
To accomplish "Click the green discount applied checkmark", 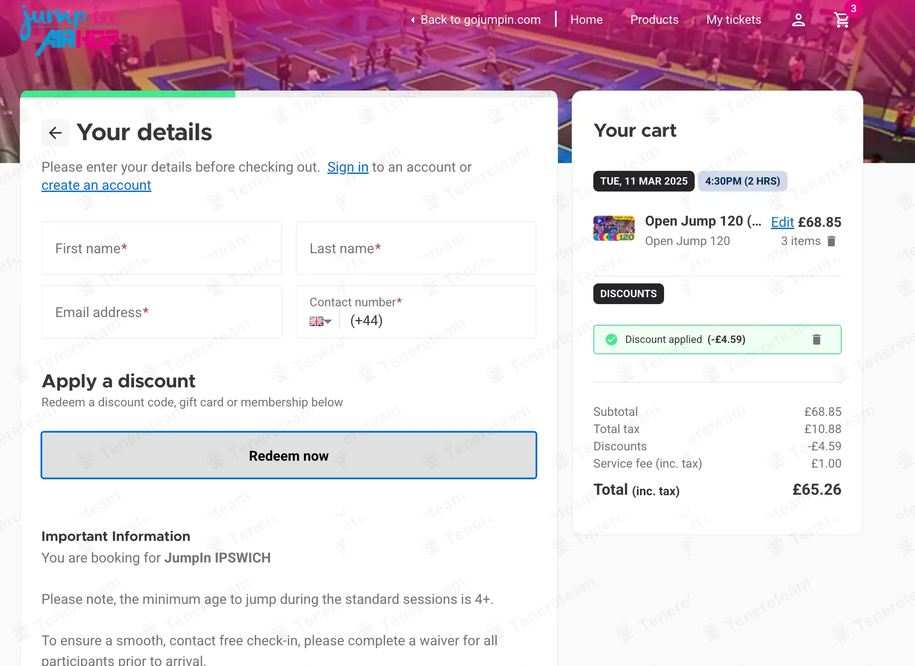I will (611, 339).
